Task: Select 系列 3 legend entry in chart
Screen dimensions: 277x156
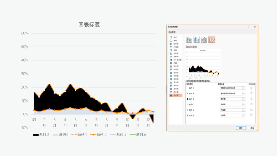Action: pos(41,135)
